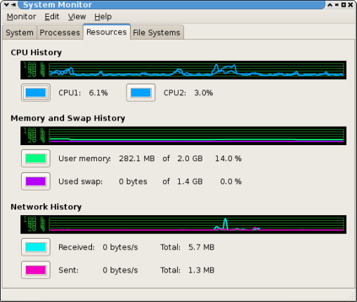This screenshot has height=302, width=357.
Task: Click the Network History graph
Action: [x=183, y=224]
